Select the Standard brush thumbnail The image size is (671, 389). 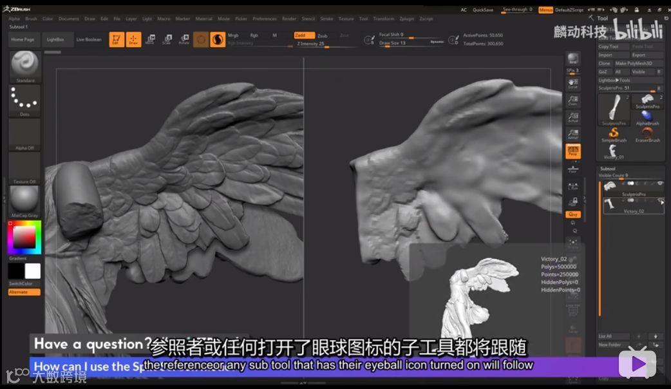tap(25, 66)
